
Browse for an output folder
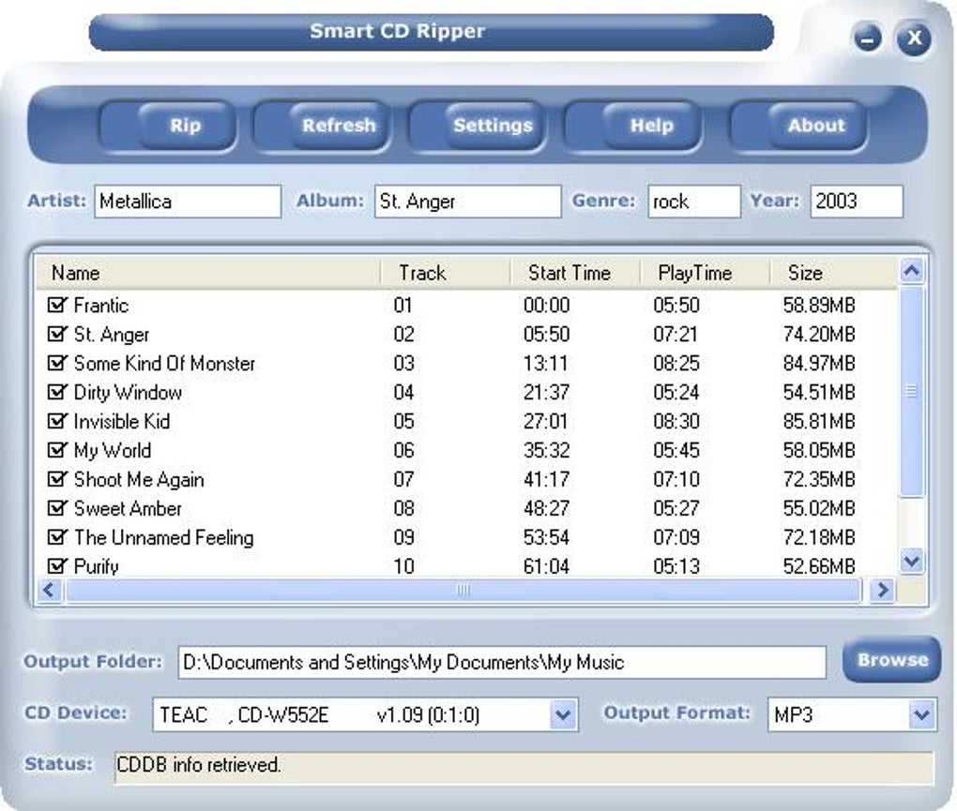point(891,660)
